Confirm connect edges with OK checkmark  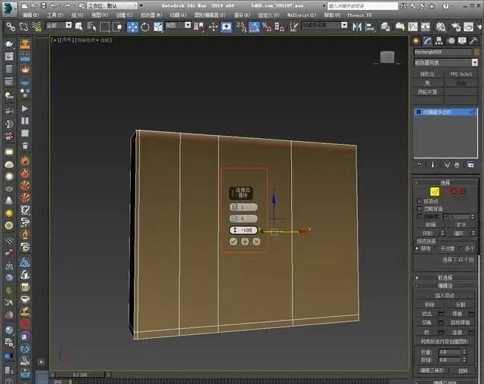point(234,241)
